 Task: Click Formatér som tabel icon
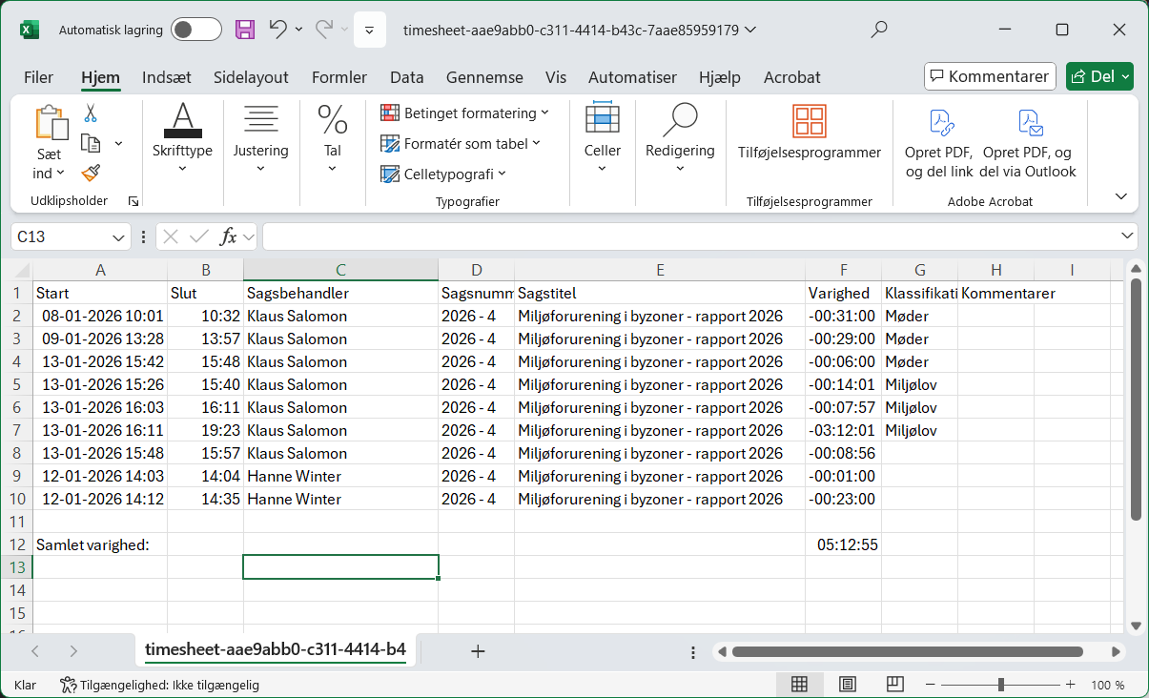pyautogui.click(x=391, y=143)
